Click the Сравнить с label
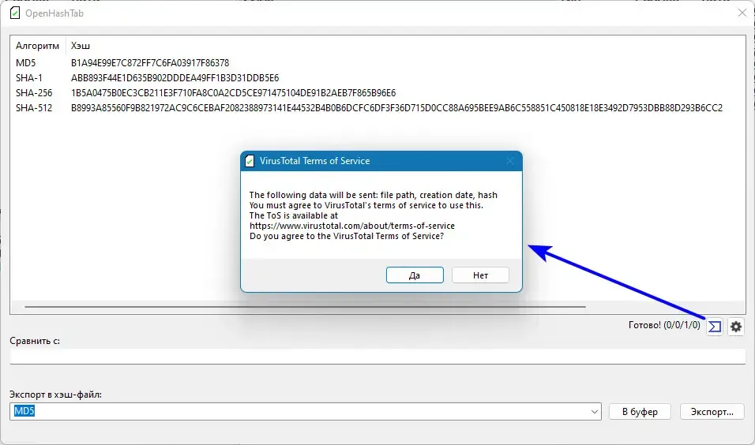755x445 pixels. [x=35, y=341]
